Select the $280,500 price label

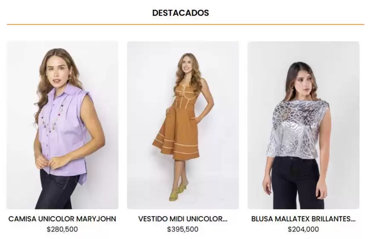pyautogui.click(x=62, y=229)
